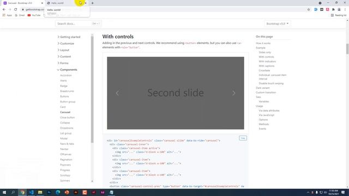
Task: Go to the previous carousel slide
Action: tap(117, 93)
